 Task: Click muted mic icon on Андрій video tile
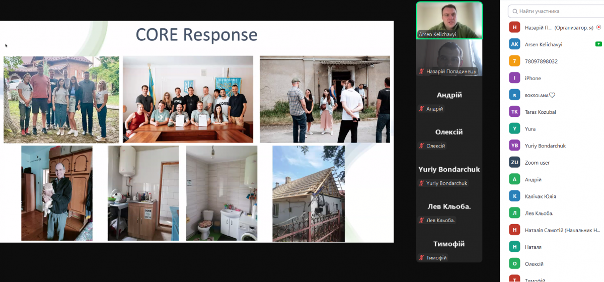[x=421, y=109]
